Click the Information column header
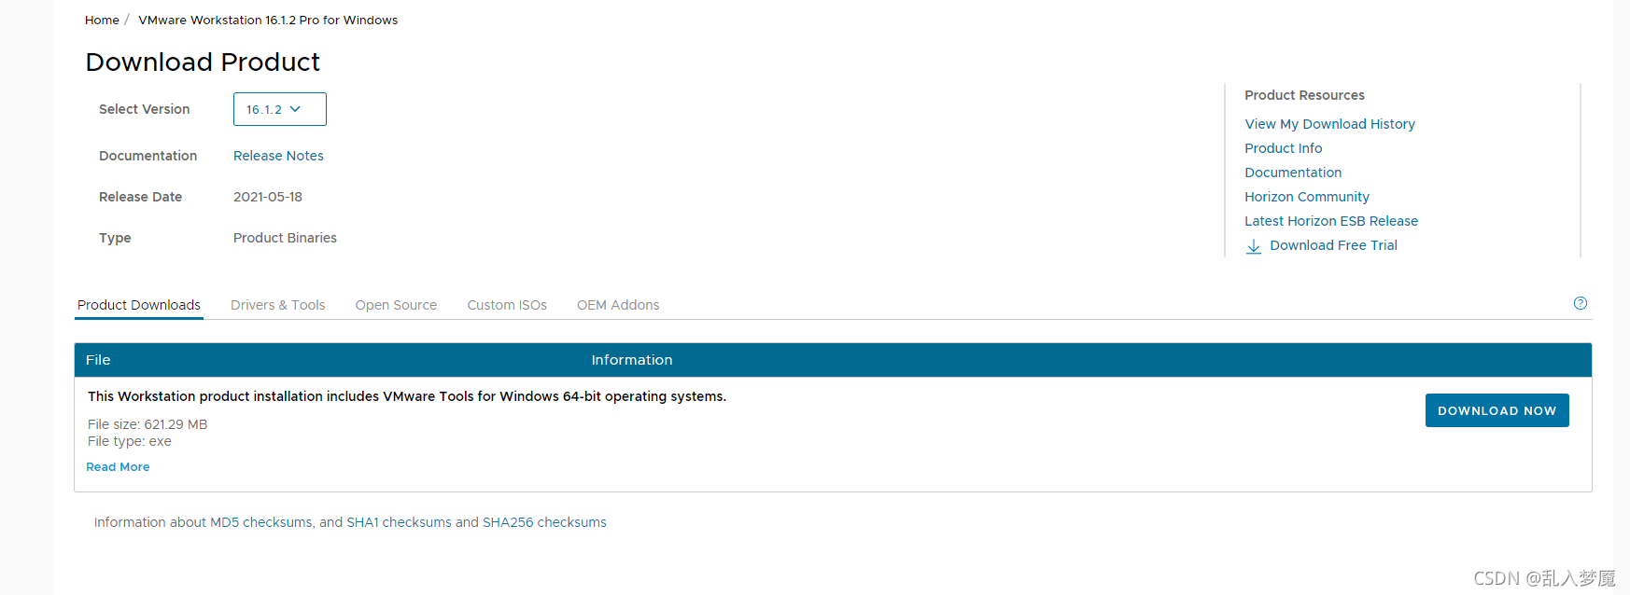Screen dimensions: 1630x595 point(632,360)
